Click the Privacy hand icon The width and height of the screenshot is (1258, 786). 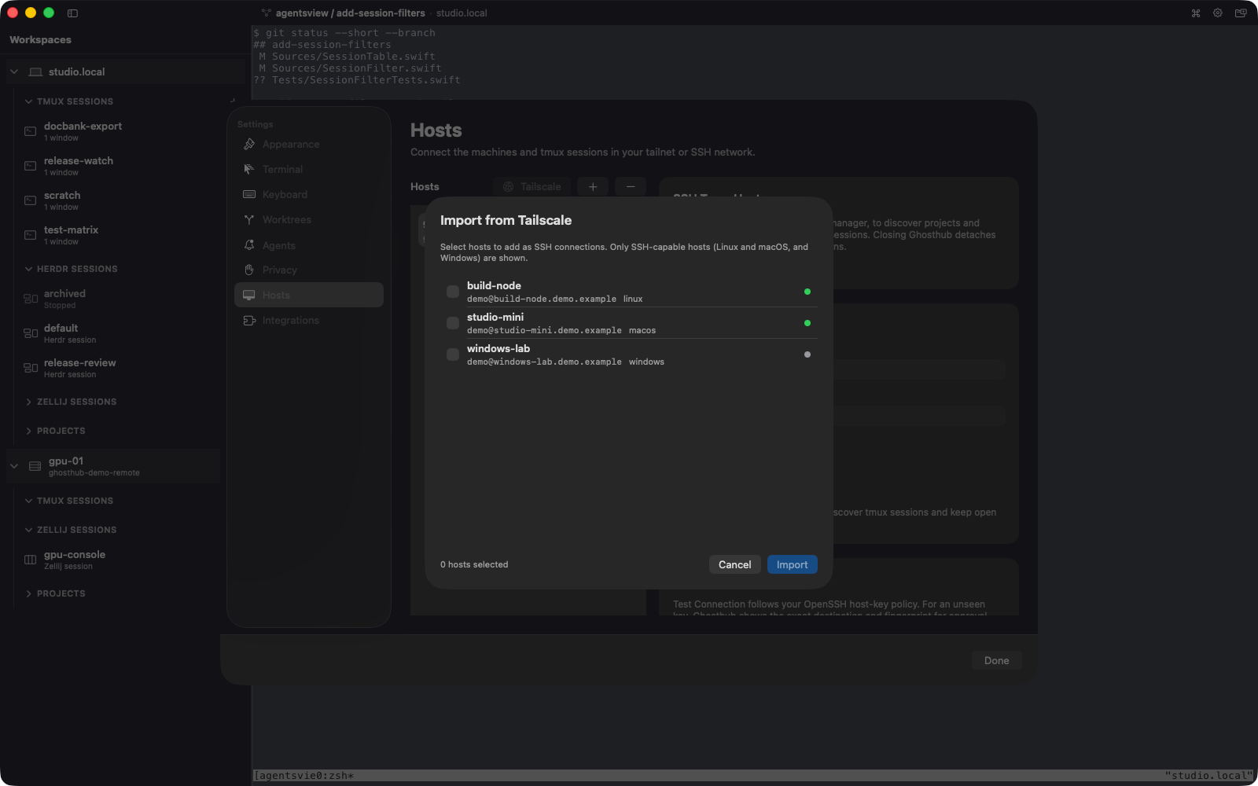point(249,270)
